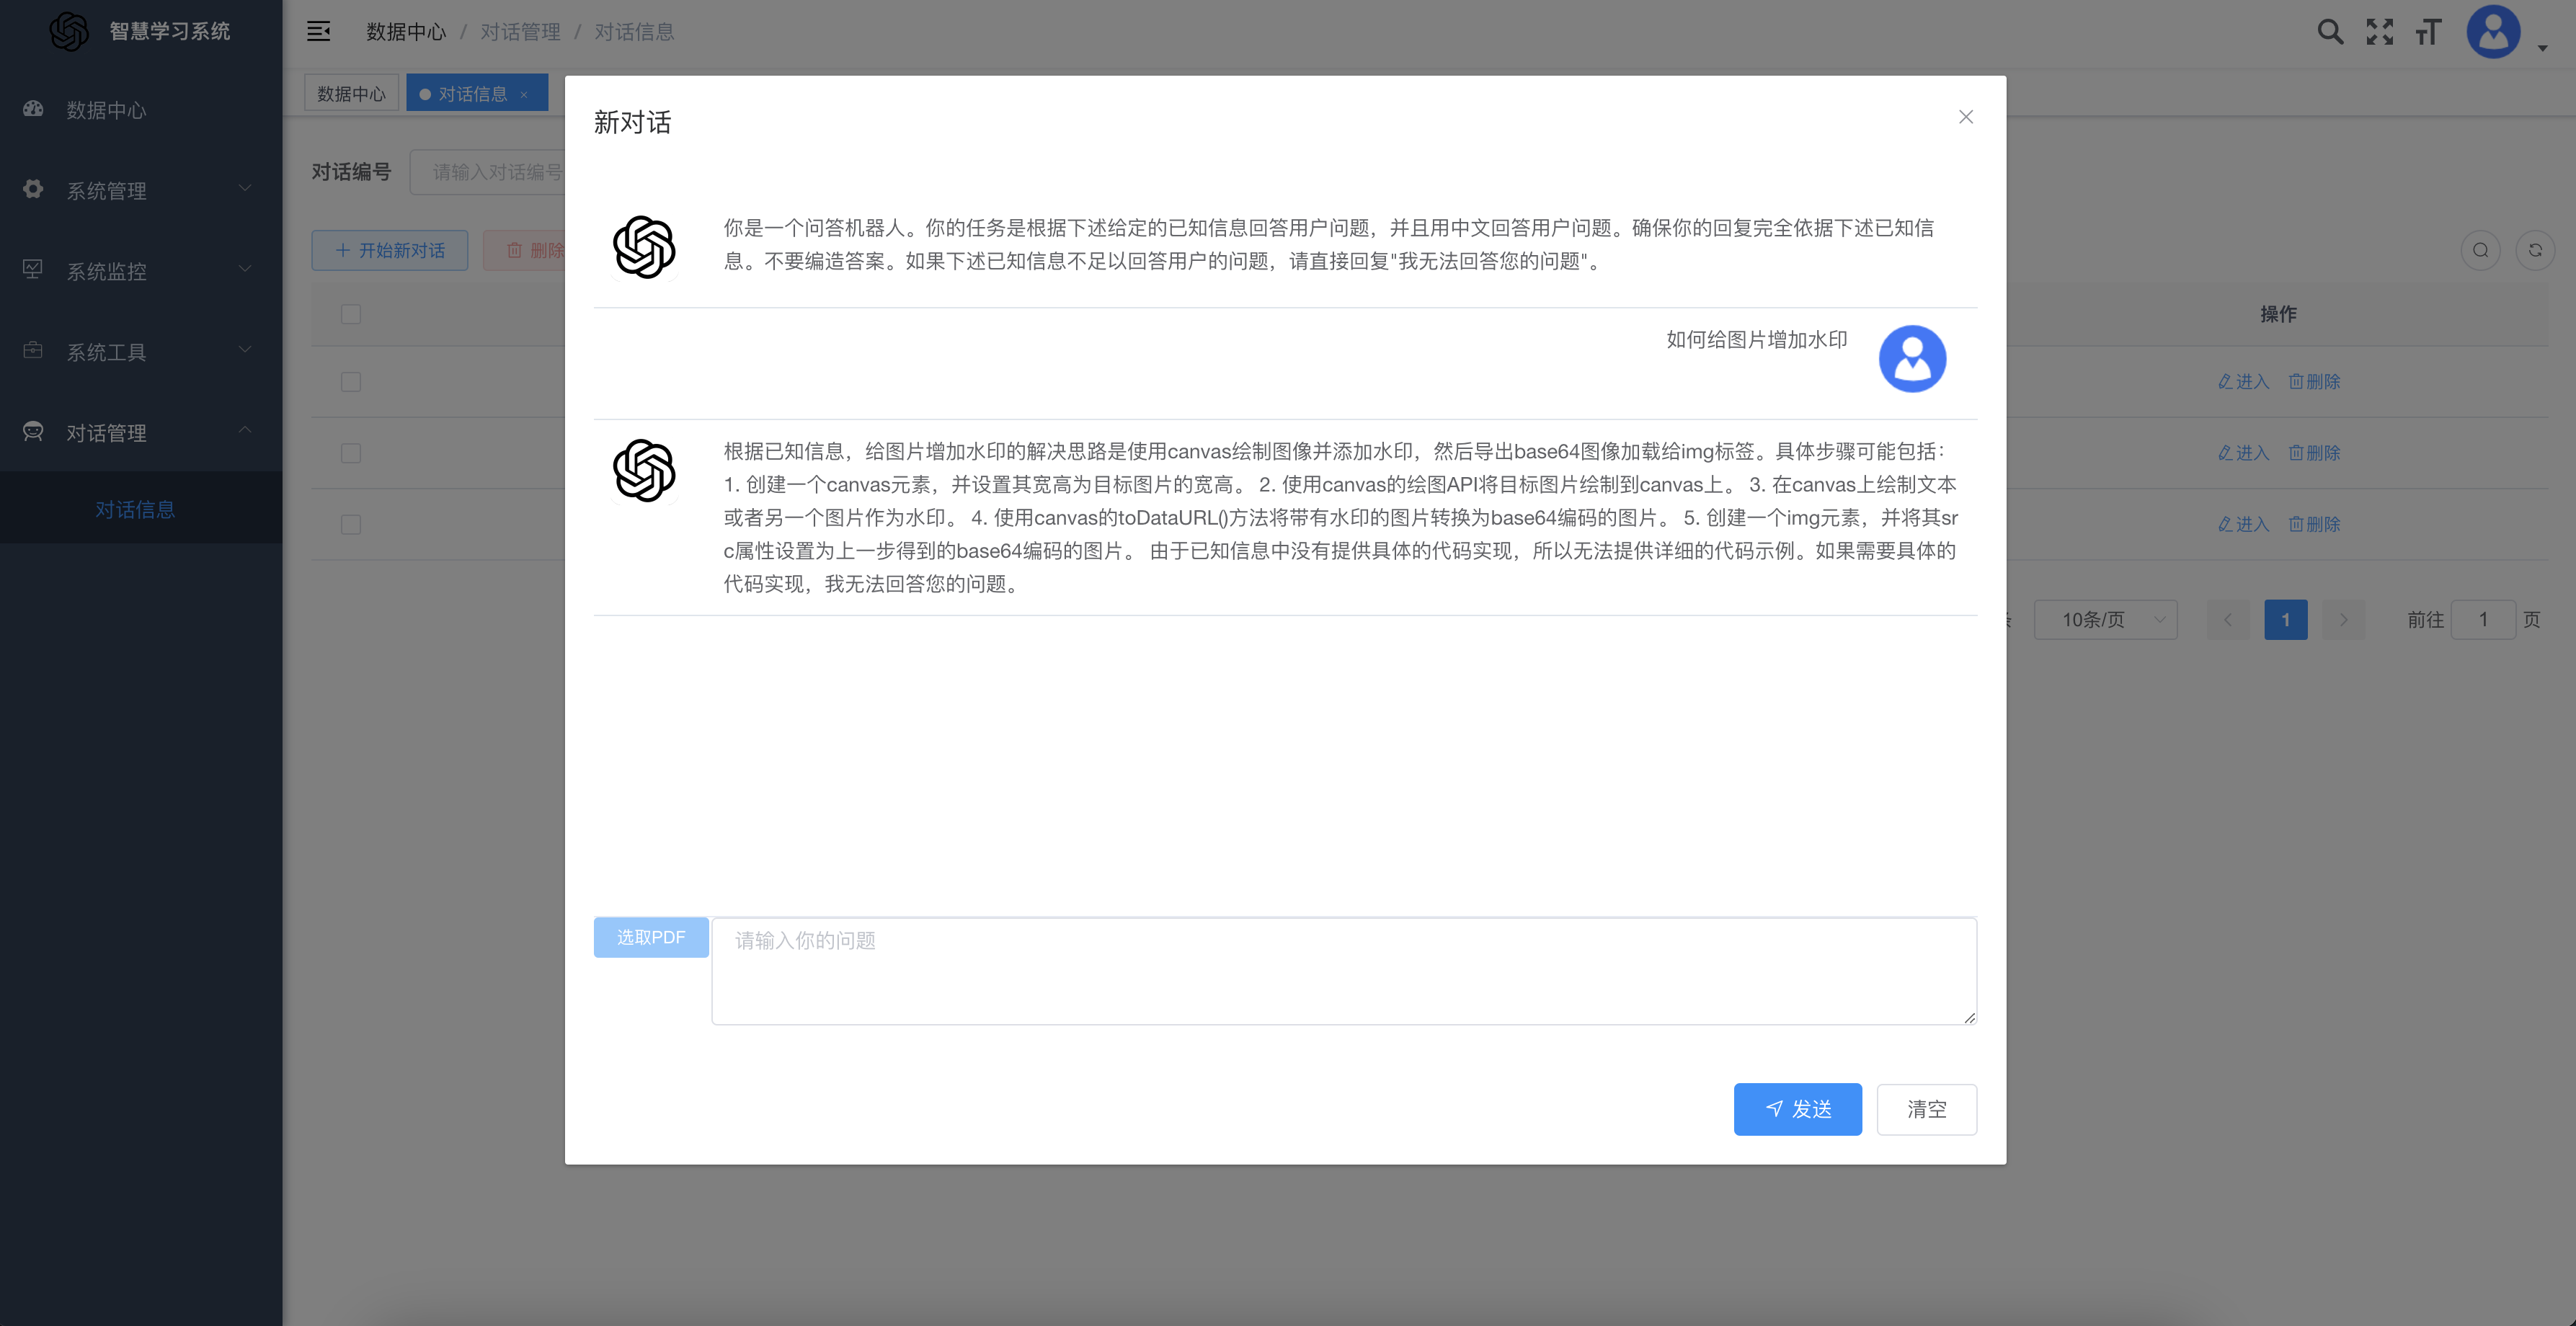This screenshot has height=1326, width=2576.
Task: Click the round search toggle icon above table
Action: click(x=2480, y=250)
